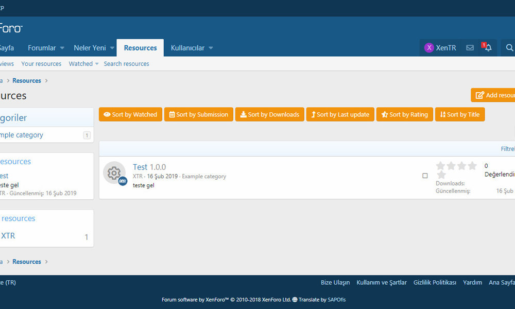Expand the Forumlar dropdown arrow

pos(62,48)
